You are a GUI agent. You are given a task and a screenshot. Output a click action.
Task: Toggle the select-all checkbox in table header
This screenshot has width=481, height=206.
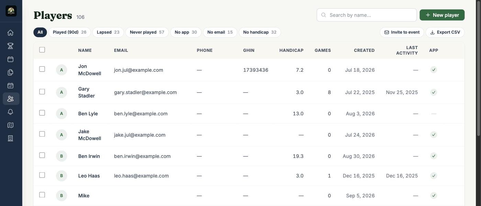(x=42, y=50)
